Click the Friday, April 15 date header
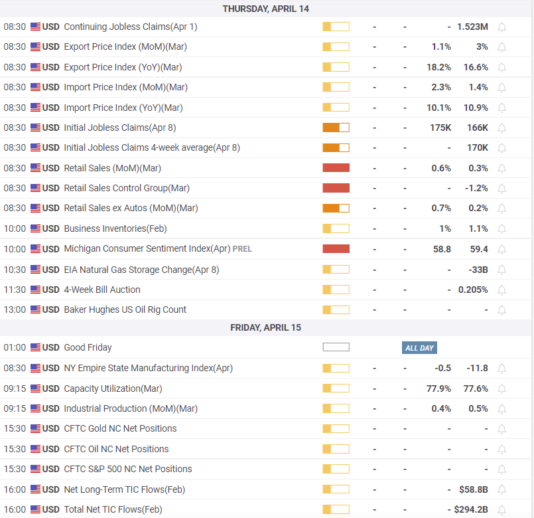 (x=265, y=327)
